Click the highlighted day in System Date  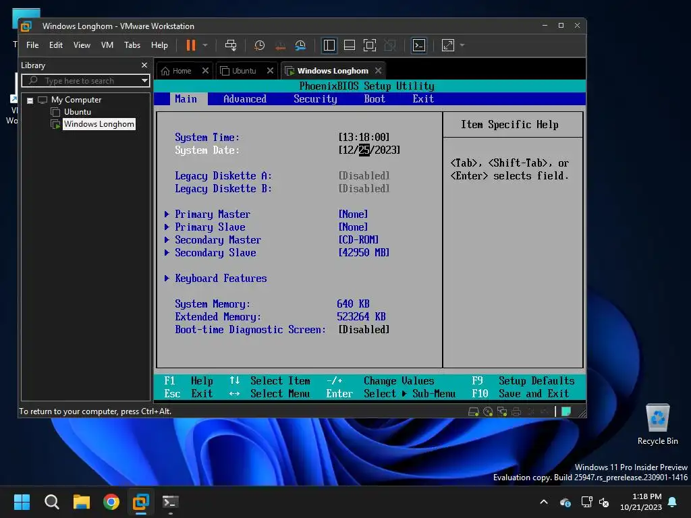click(x=364, y=150)
